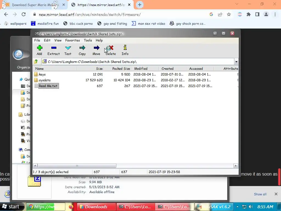This screenshot has height=211, width=281.
Task: Click the right scroll arrow in 7-Zip
Action: [236, 166]
